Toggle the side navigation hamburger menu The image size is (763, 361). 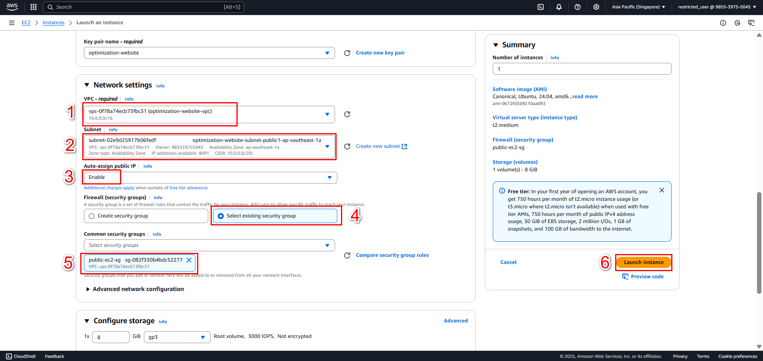coord(12,23)
